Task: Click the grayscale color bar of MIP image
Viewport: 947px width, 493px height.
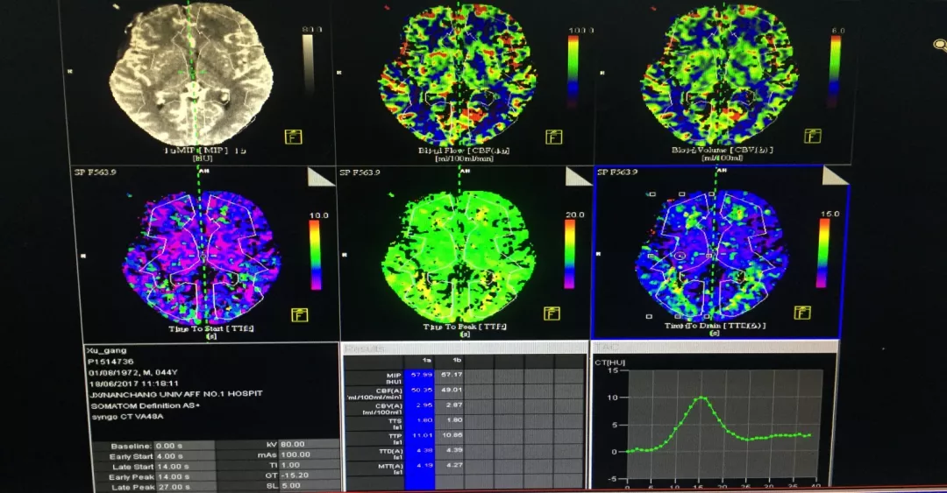Action: tap(308, 63)
